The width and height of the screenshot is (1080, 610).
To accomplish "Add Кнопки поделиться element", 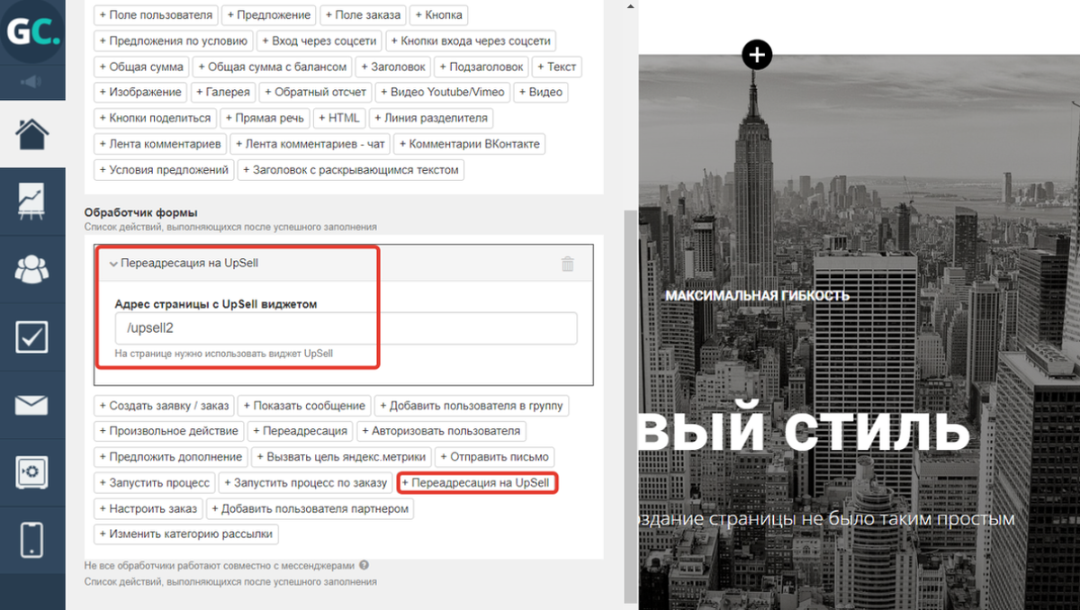I will [x=155, y=118].
